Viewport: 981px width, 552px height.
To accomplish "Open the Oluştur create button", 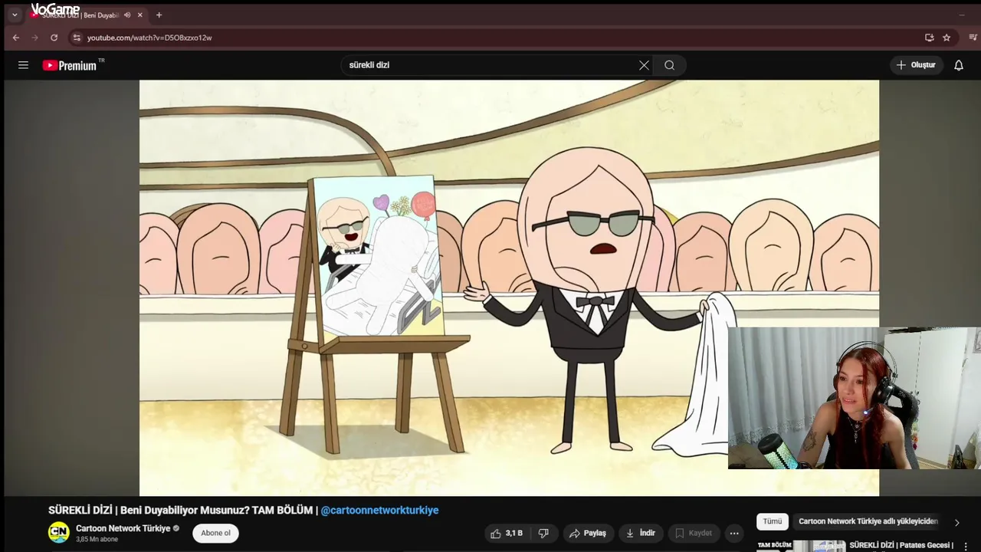I will click(916, 65).
